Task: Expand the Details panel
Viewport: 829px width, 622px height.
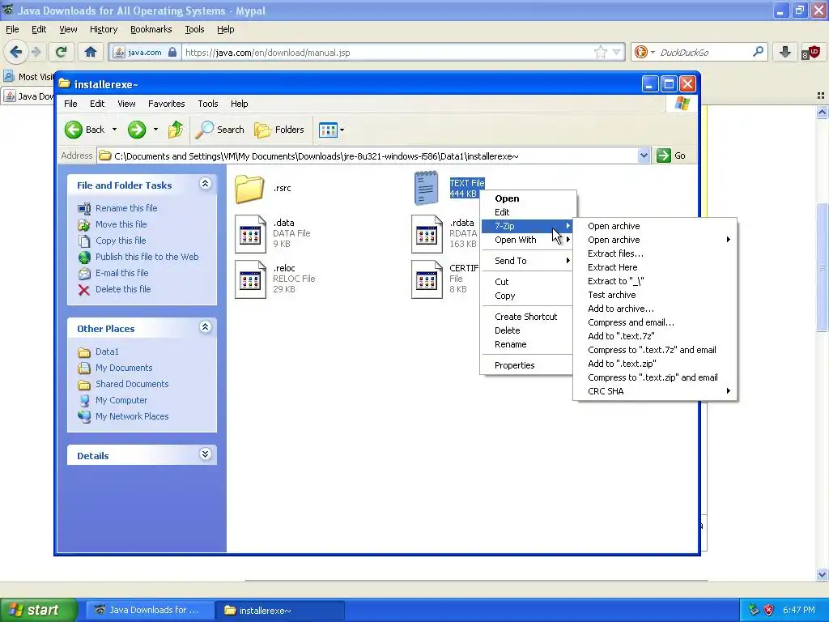Action: point(205,454)
